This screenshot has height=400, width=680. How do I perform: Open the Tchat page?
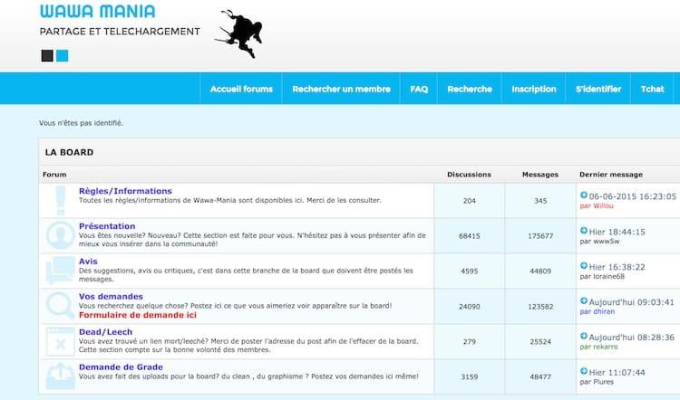point(652,89)
